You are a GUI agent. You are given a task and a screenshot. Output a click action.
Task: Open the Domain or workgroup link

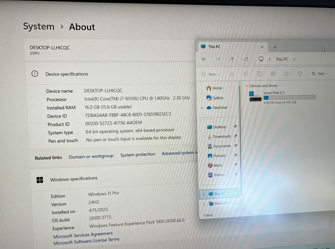91,156
